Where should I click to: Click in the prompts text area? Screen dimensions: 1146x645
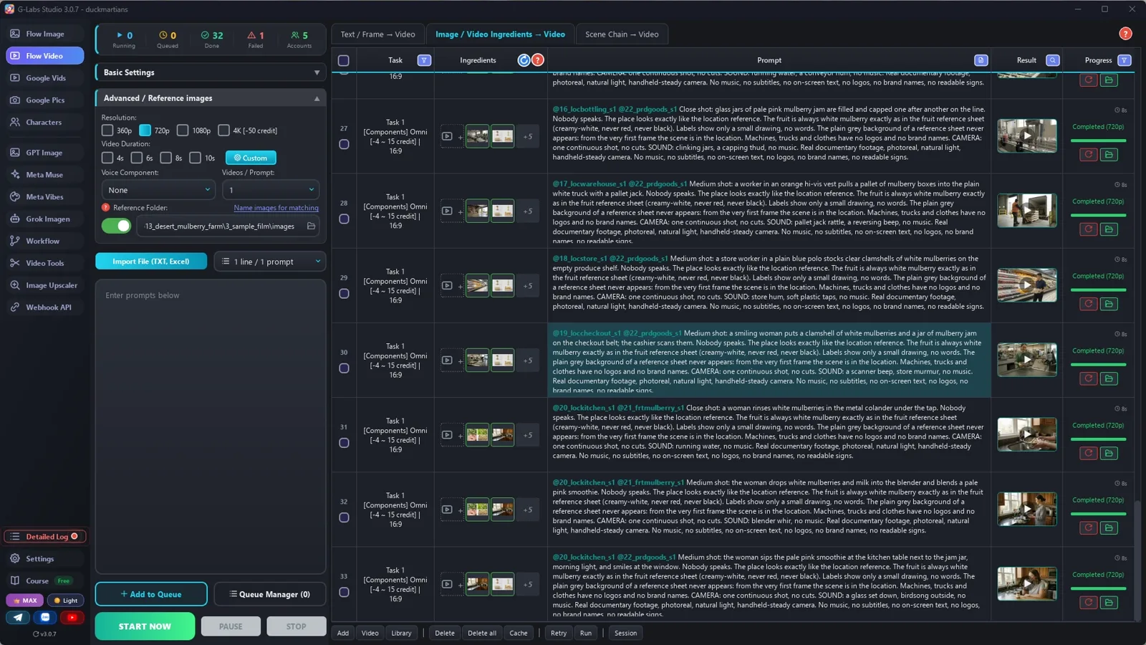click(x=211, y=427)
